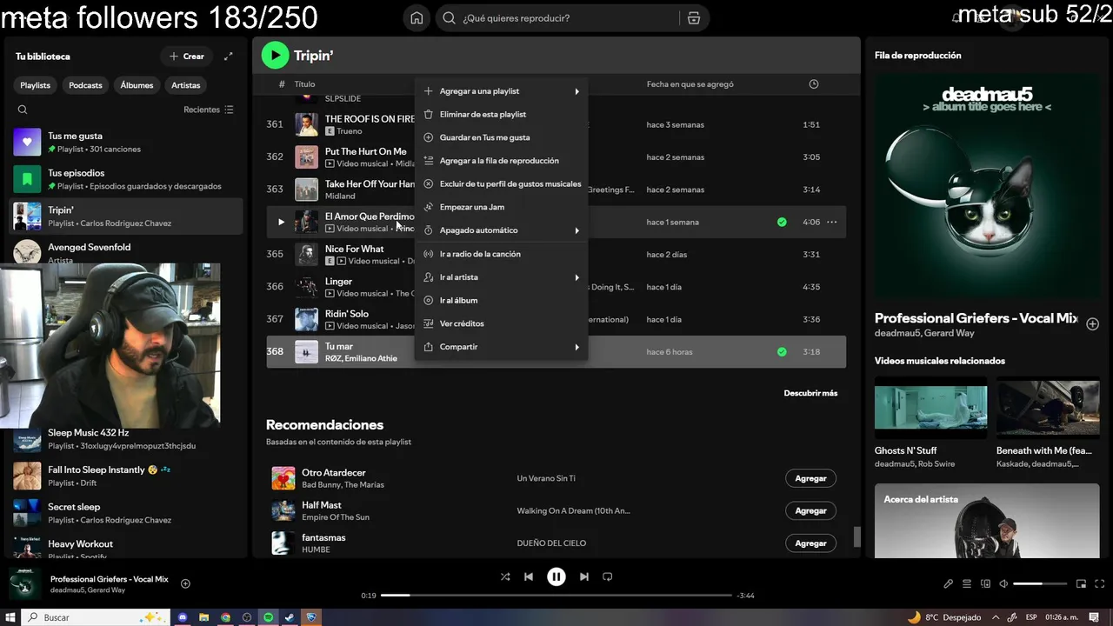Choose 'Excluir de tu perfil de gustos musicales'

coord(501,183)
